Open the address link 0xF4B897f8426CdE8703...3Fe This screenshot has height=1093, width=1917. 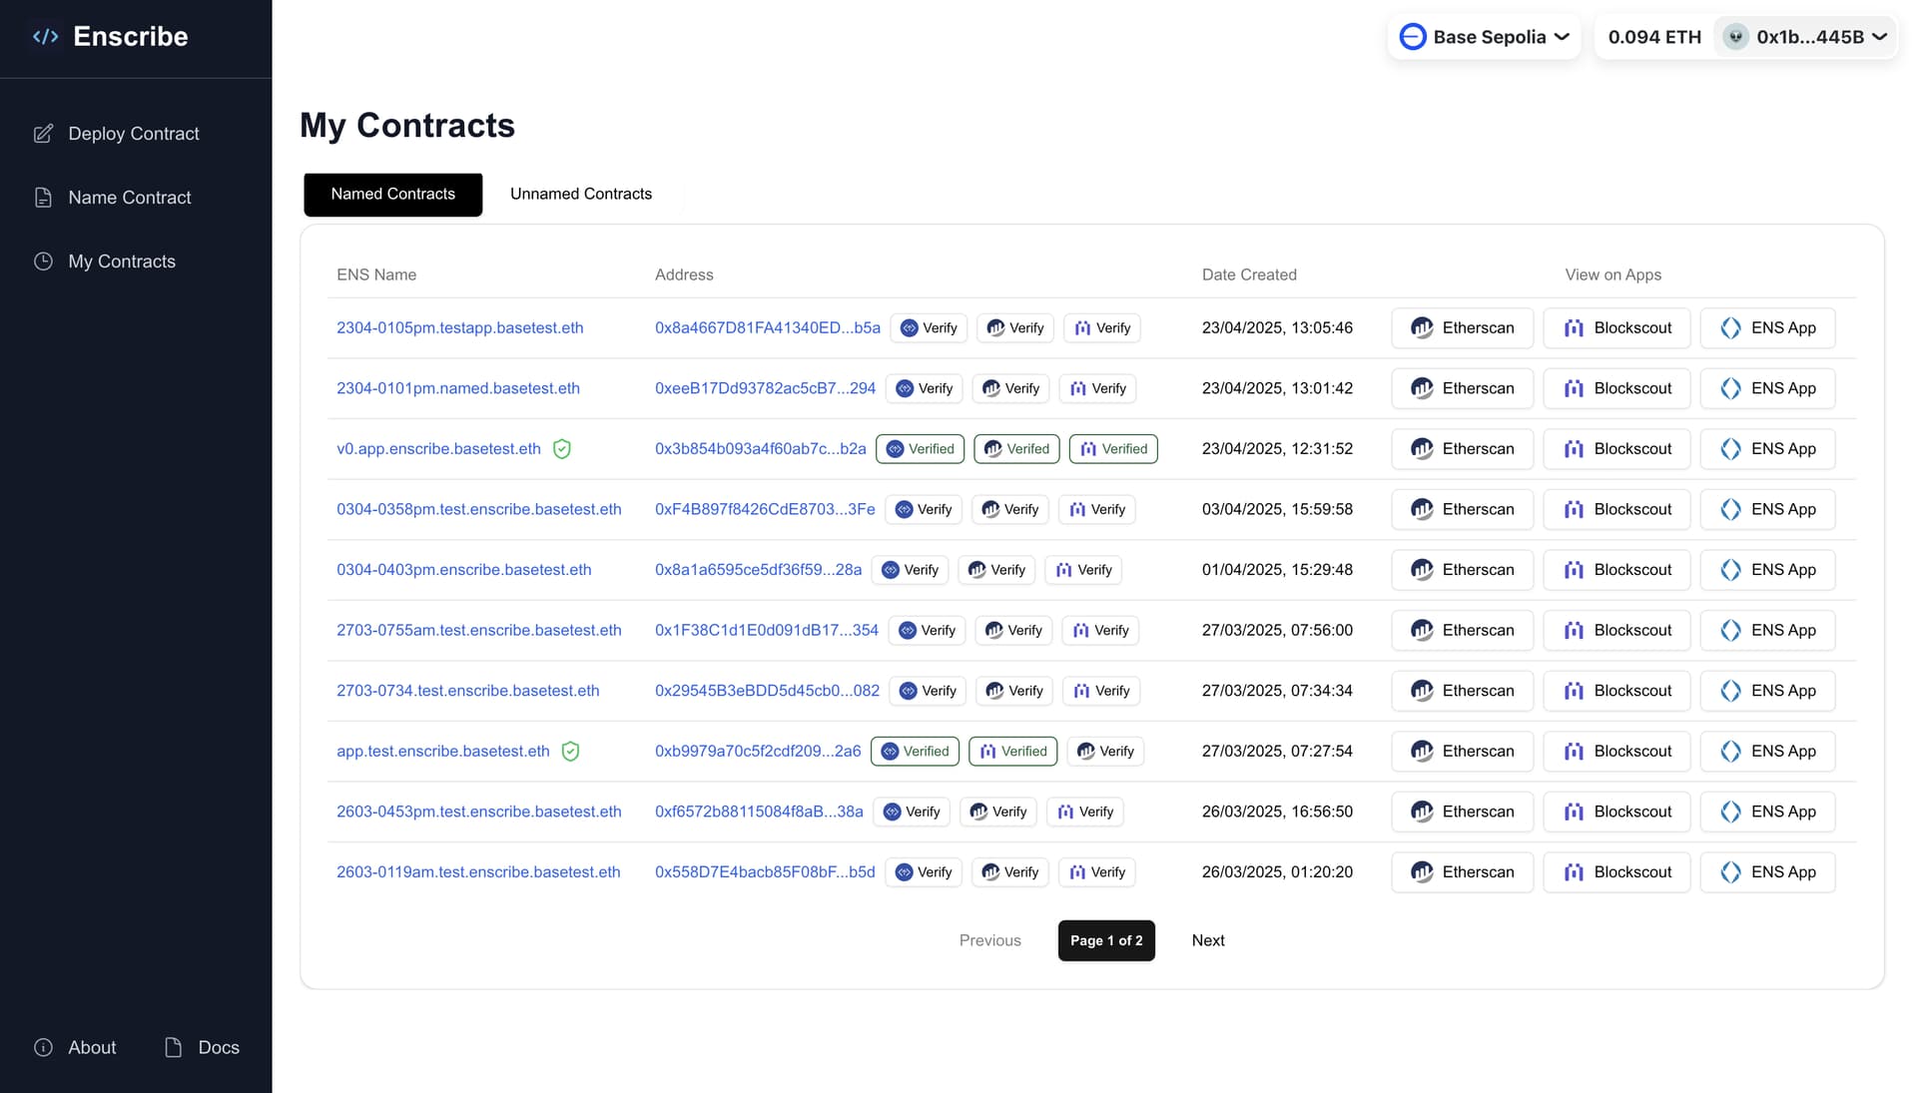tap(765, 509)
